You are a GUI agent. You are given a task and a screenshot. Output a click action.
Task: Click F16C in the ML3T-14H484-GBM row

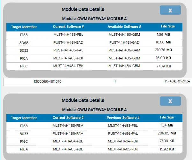tap(24, 66)
